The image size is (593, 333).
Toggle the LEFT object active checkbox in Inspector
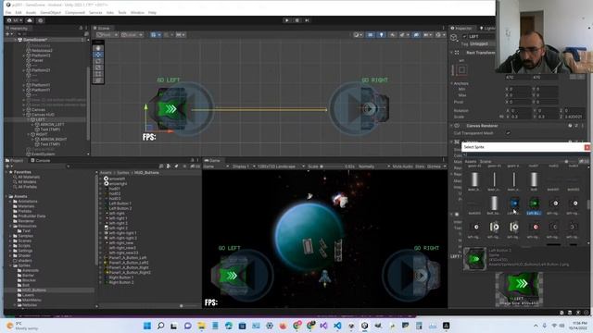click(464, 37)
